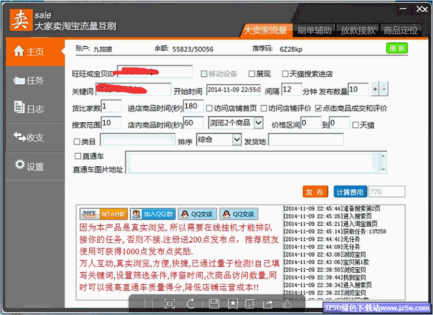Decrease 发布数量 with the minus button
Image resolution: width=433 pixels, height=315 pixels.
(384, 89)
